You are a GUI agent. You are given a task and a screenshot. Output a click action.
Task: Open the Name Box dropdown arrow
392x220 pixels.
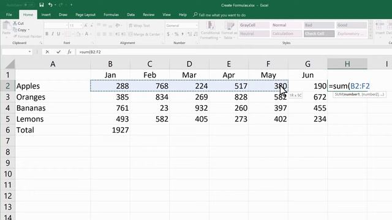pos(29,52)
